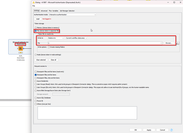Open Current workflow data area dropdown
Screen dimensions: 183x133
pyautogui.click(x=76, y=38)
